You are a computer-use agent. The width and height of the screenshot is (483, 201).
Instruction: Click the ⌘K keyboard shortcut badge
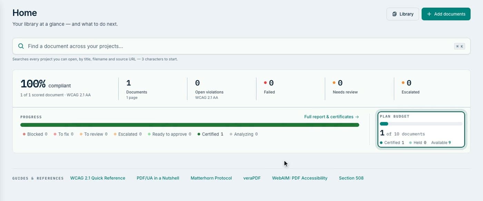click(x=460, y=46)
